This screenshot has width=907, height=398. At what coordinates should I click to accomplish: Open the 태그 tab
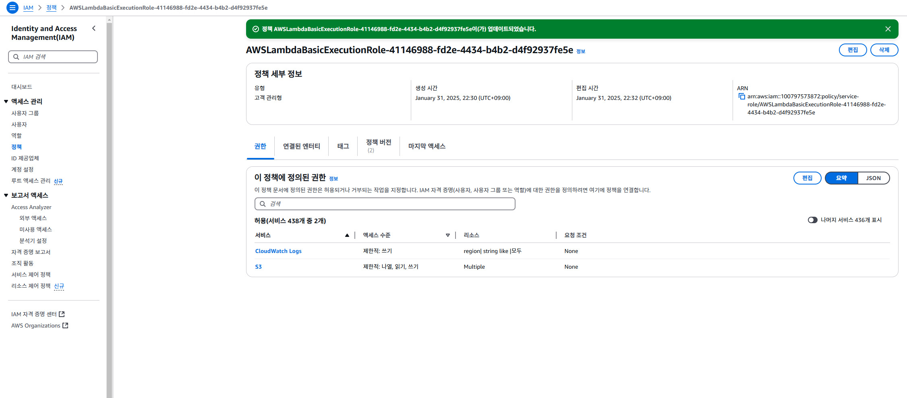343,146
